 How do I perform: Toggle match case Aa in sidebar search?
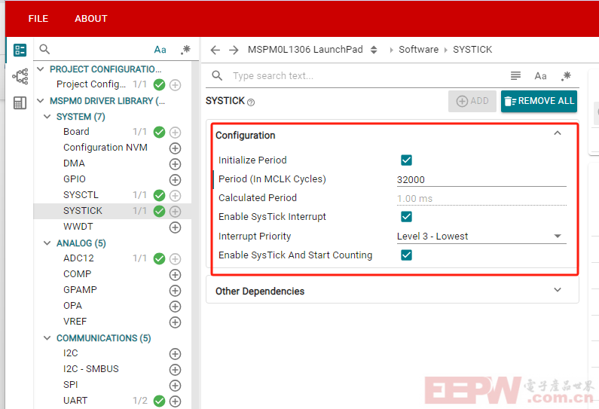tap(160, 50)
